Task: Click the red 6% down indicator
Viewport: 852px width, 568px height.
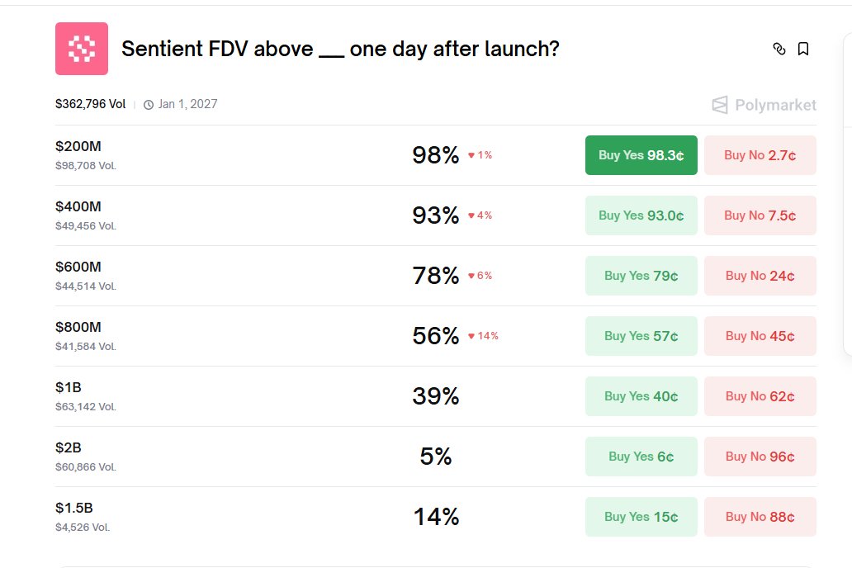Action: [x=480, y=276]
